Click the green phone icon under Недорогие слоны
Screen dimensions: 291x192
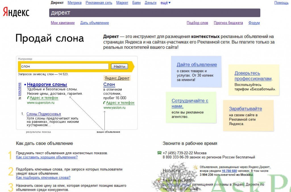[28, 98]
